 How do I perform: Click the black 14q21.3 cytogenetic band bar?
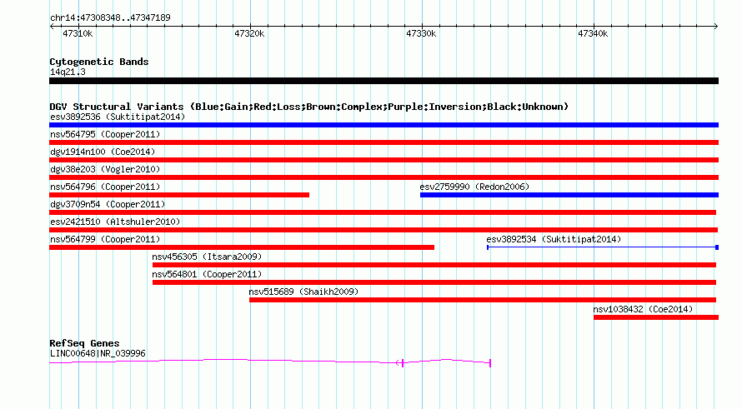[384, 81]
